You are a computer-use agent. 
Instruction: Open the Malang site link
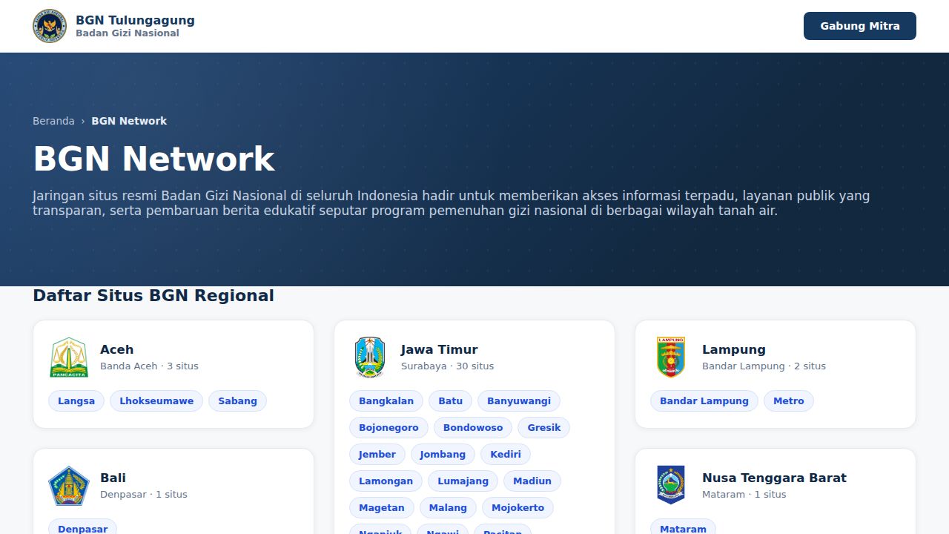click(x=448, y=508)
